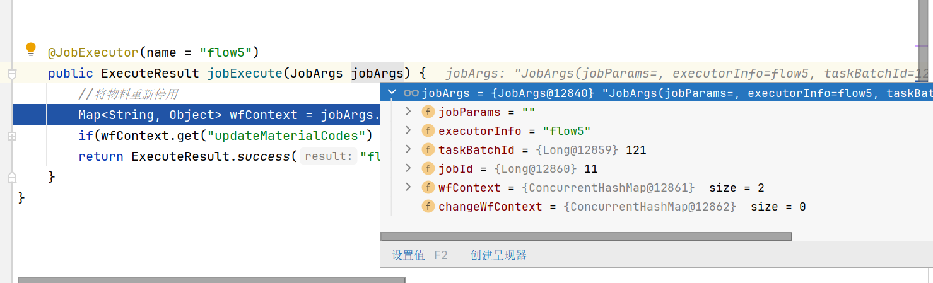Image resolution: width=933 pixels, height=283 pixels.
Task: Toggle fold marker at method closing brace
Action: pyautogui.click(x=11, y=177)
